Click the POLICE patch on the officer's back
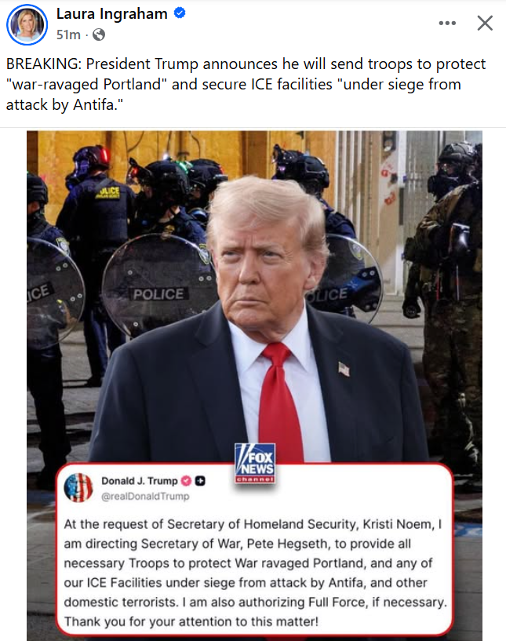Viewport: 506px width, 641px height. tap(107, 192)
